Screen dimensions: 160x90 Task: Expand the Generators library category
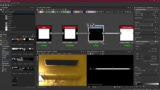tap(1, 48)
